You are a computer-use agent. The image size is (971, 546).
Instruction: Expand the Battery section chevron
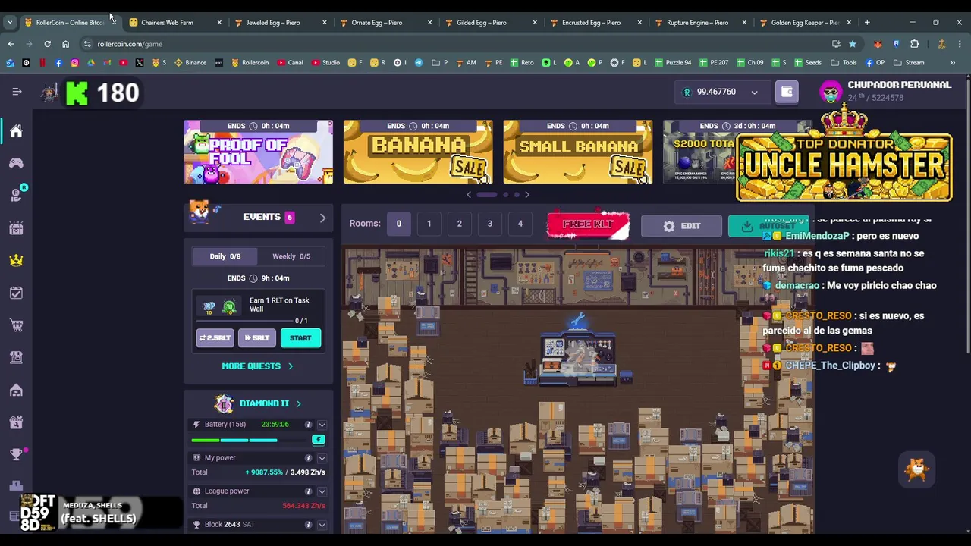pyautogui.click(x=322, y=425)
